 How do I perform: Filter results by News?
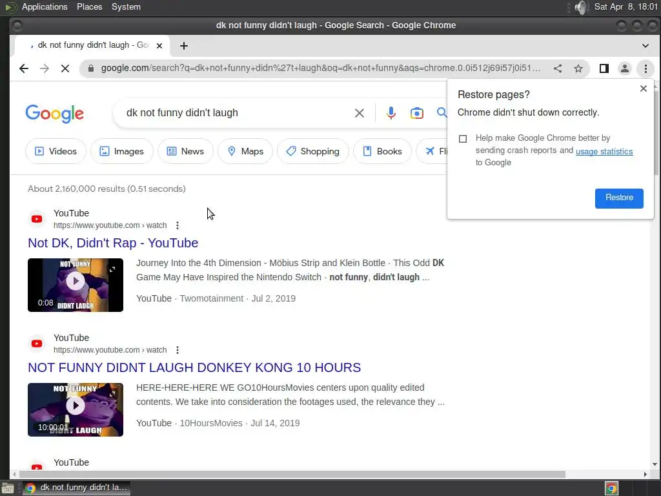pyautogui.click(x=185, y=151)
